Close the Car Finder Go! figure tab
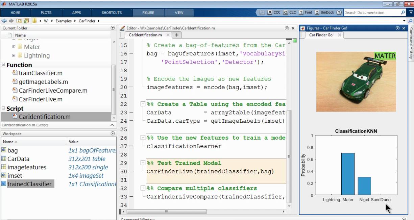This screenshot has height=220, width=414. pos(339,35)
